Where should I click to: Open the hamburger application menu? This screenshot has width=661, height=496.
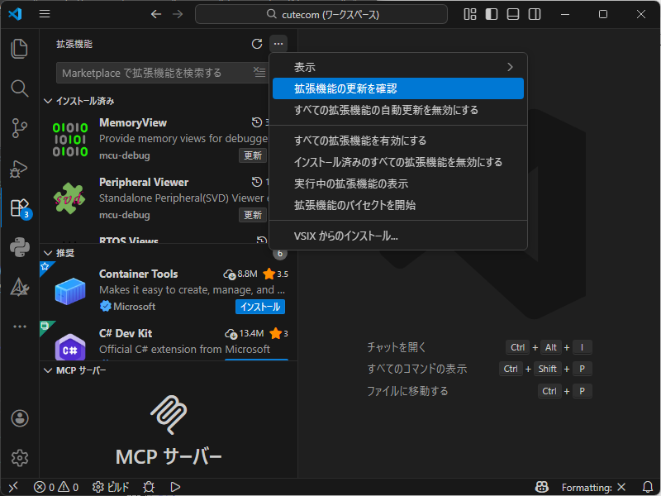coord(45,14)
